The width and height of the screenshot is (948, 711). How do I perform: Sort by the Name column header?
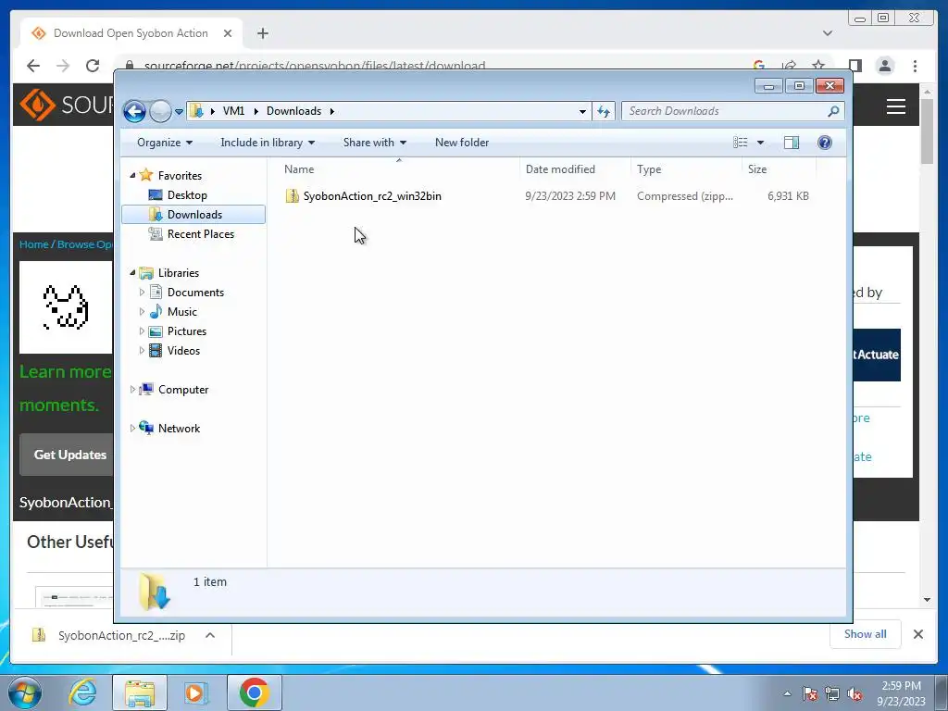[398, 169]
